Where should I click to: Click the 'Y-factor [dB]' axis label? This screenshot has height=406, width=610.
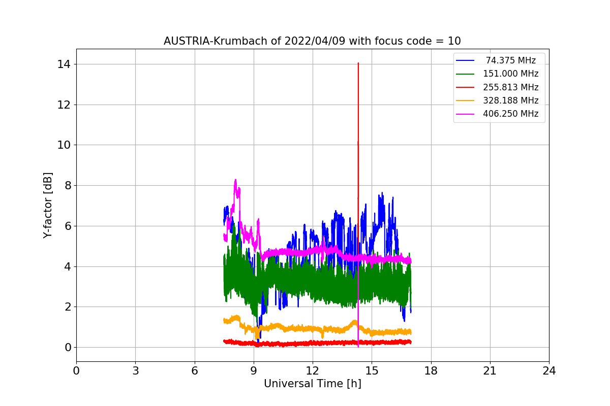(48, 205)
